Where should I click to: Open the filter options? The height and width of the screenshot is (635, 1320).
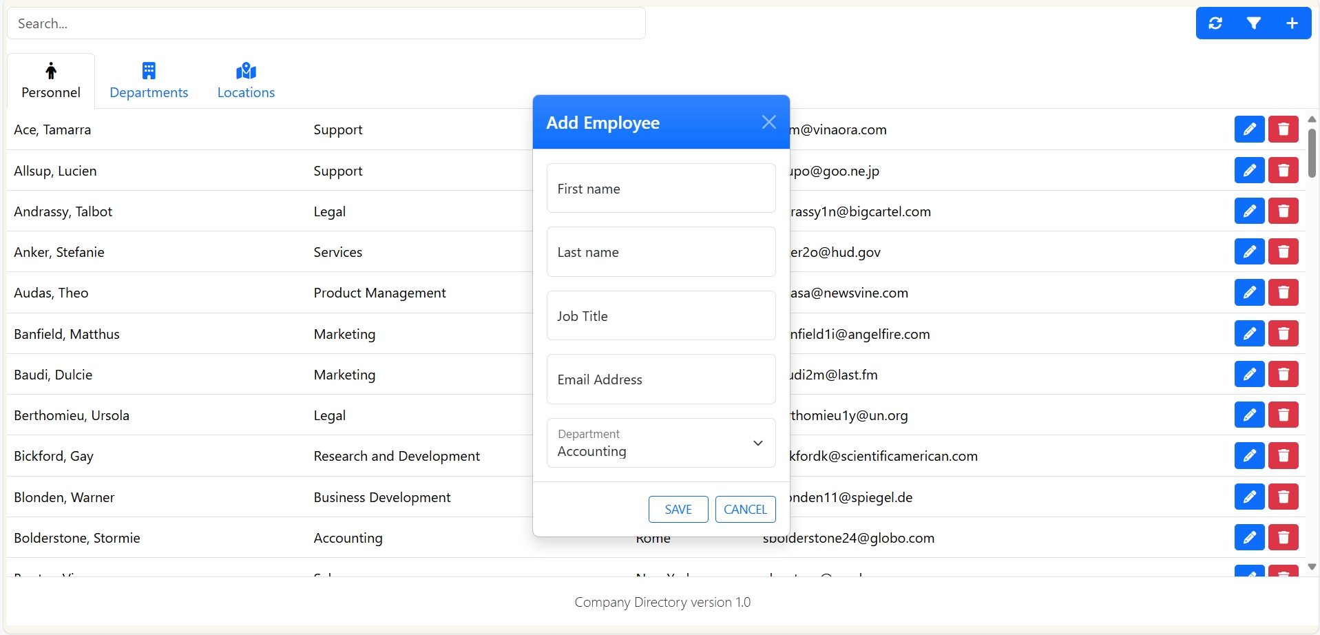(x=1253, y=23)
